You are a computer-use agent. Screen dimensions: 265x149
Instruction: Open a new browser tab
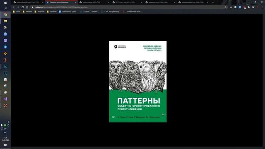[x=213, y=2]
